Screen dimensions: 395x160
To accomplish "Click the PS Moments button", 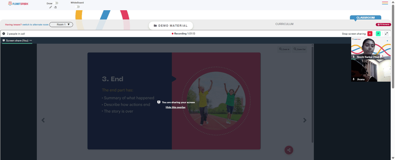I will click(x=384, y=24).
